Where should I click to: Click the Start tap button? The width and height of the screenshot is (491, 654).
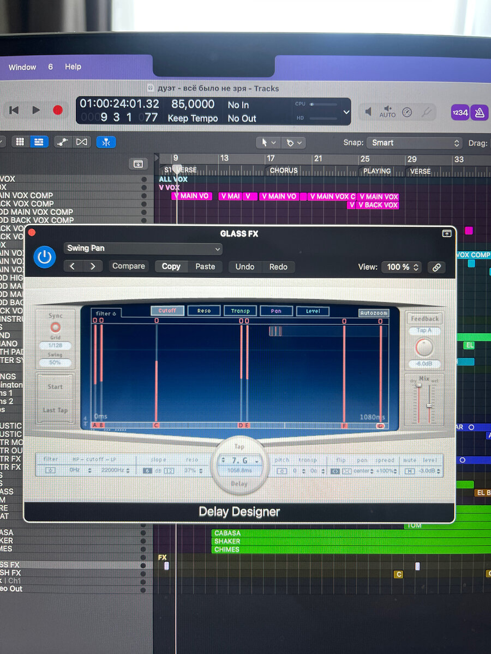[x=55, y=386]
